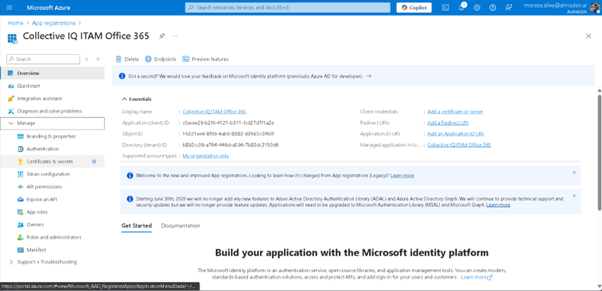Click the API permissions icon
The width and height of the screenshot is (602, 291).
tap(20, 187)
